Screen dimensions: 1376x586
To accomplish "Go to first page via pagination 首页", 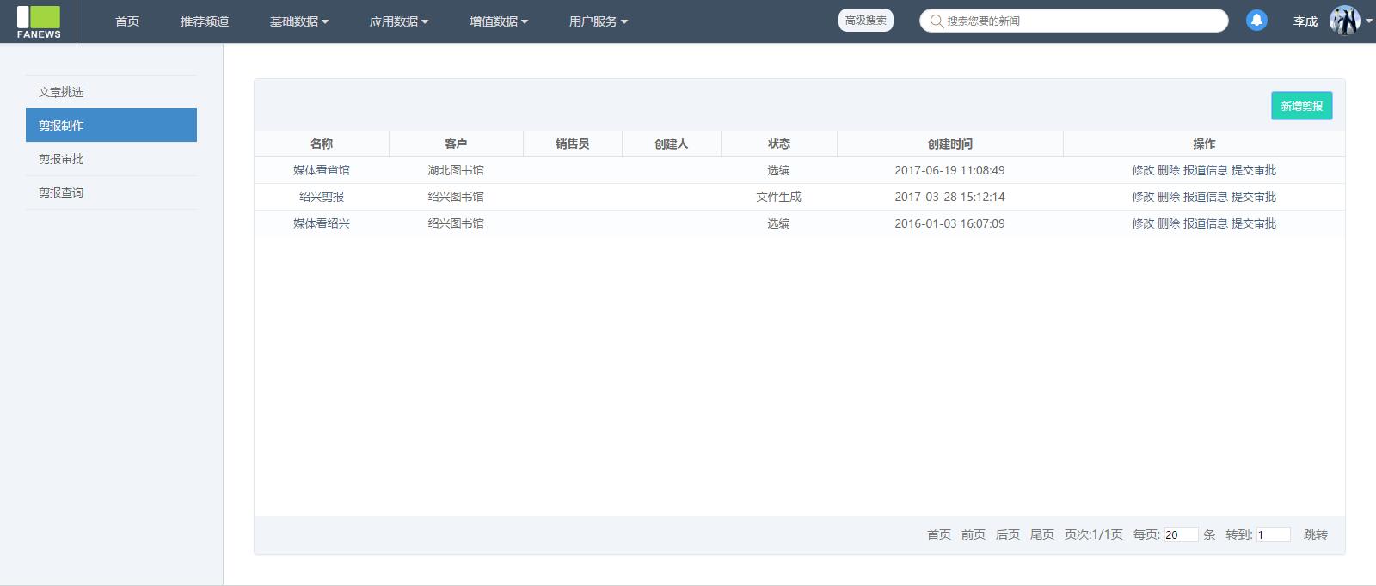I will coord(939,534).
